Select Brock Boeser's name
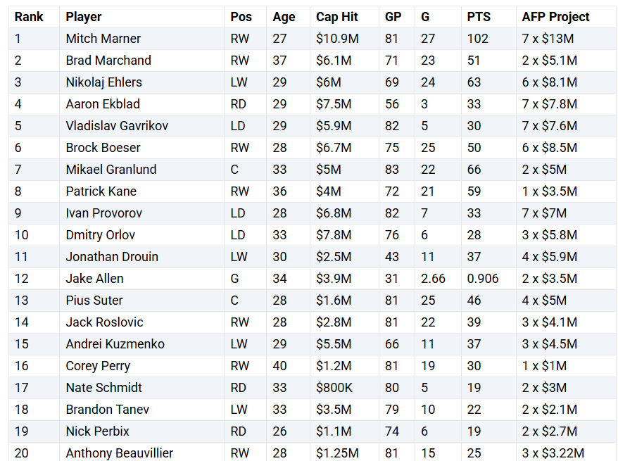Image resolution: width=618 pixels, height=461 pixels. pyautogui.click(x=103, y=148)
